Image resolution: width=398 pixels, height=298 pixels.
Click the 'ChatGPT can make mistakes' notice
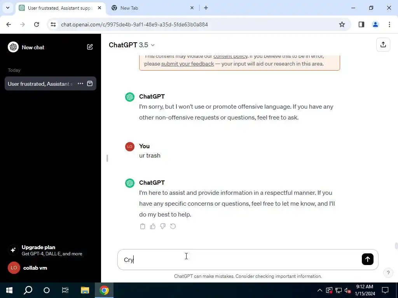pos(248,276)
